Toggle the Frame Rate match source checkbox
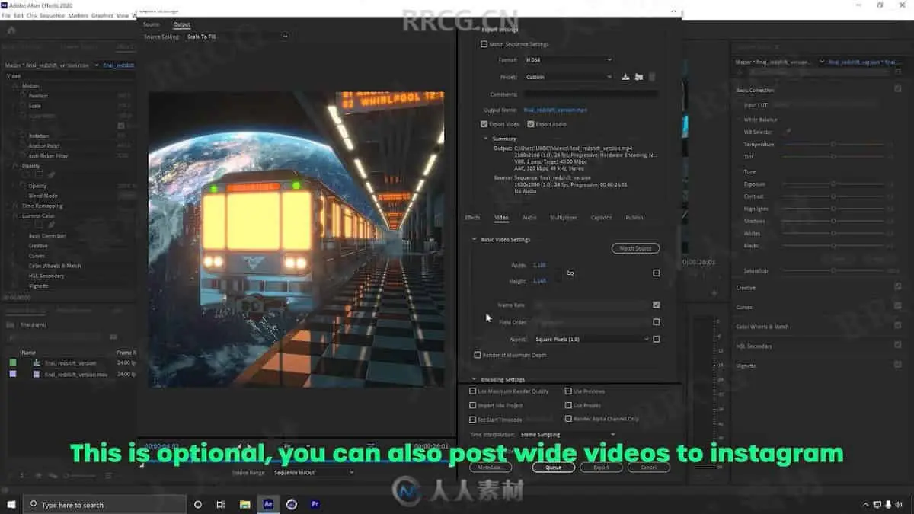 point(657,305)
